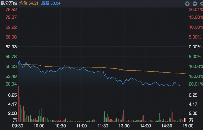Click the 0.00% percent axis label
This screenshot has width=203, height=130.
[195, 47]
